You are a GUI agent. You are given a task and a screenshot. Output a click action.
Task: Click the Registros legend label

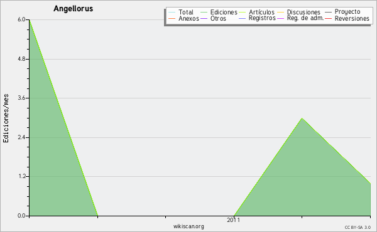click(x=262, y=18)
